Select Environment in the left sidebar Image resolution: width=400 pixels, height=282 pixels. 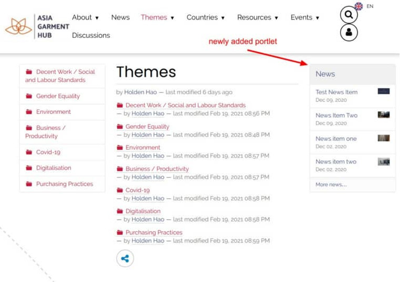53,112
